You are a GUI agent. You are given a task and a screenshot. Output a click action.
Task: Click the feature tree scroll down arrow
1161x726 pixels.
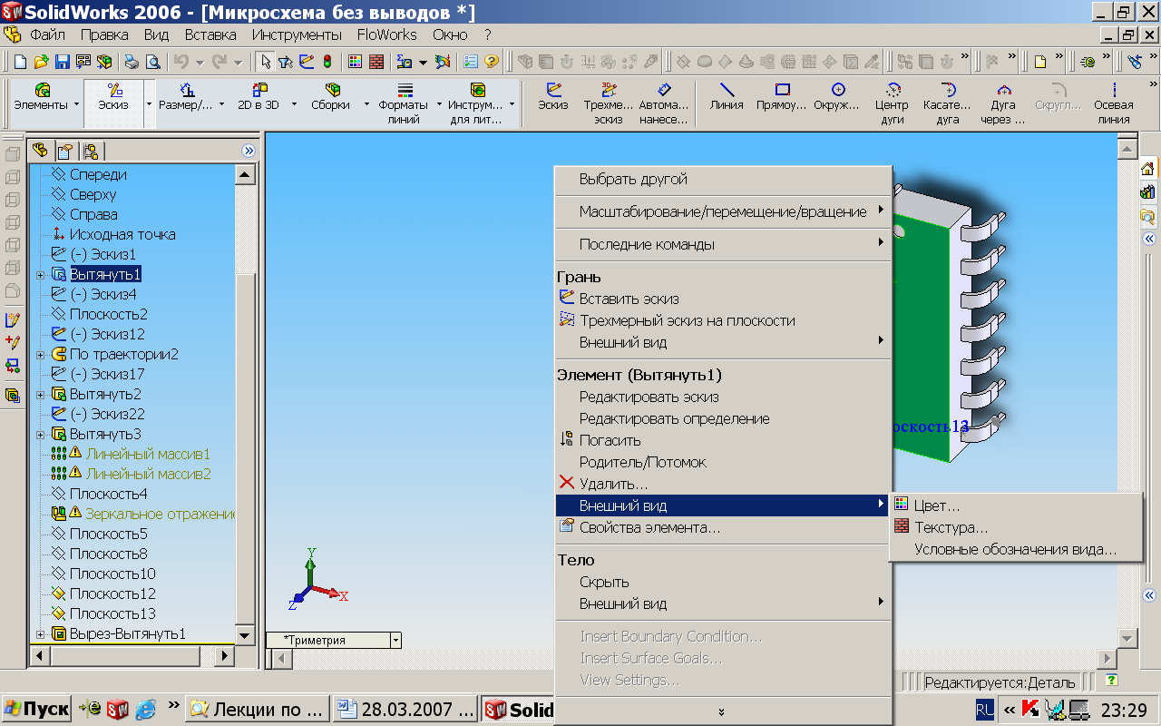[x=245, y=634]
